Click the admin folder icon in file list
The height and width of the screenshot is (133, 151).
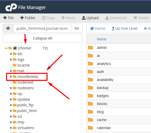click(90, 48)
